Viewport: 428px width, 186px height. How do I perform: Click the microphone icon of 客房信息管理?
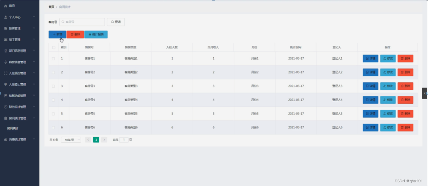tap(5, 62)
